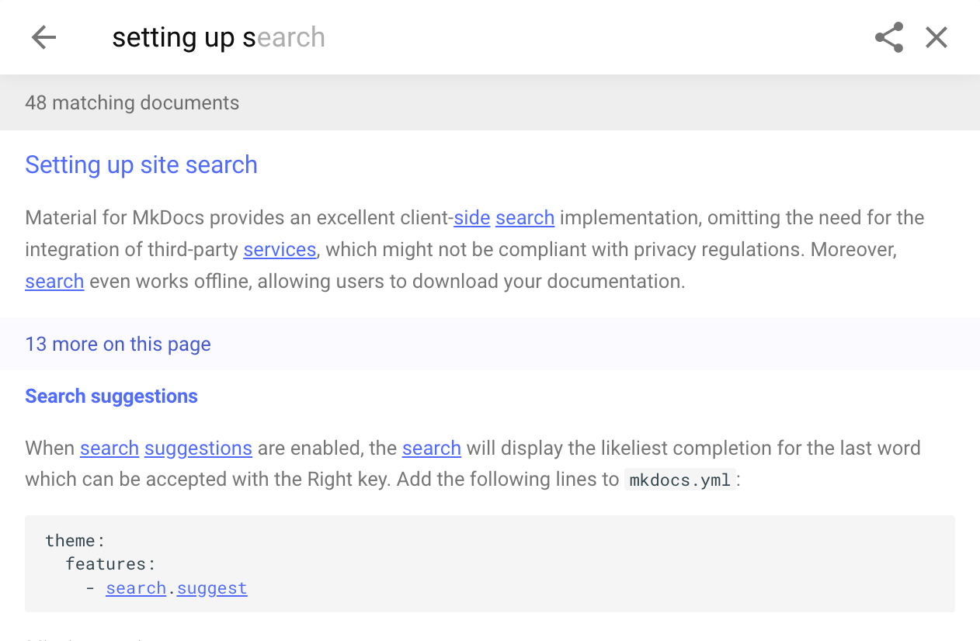Click the 'search' link inside the code block
Image resolution: width=980 pixels, height=641 pixels.
tap(136, 587)
